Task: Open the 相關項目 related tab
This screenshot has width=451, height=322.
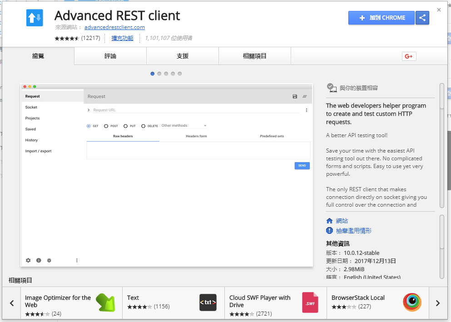Action: pos(255,56)
